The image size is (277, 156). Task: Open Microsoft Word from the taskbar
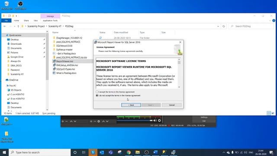click(x=155, y=152)
